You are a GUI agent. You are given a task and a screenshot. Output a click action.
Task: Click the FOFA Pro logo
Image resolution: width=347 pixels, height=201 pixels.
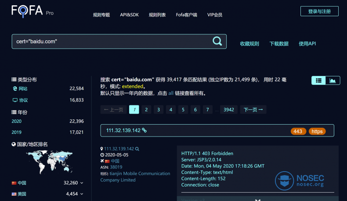click(33, 11)
